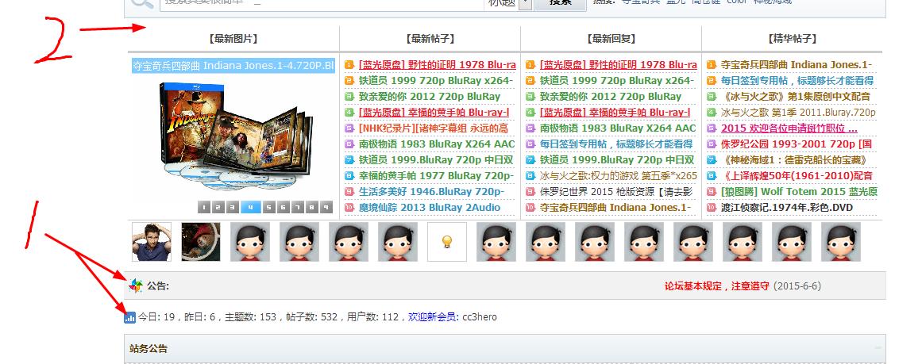This screenshot has height=364, width=922.
Task: Open 生活多美好 1946.BluRay 720p post
Action: click(x=431, y=191)
